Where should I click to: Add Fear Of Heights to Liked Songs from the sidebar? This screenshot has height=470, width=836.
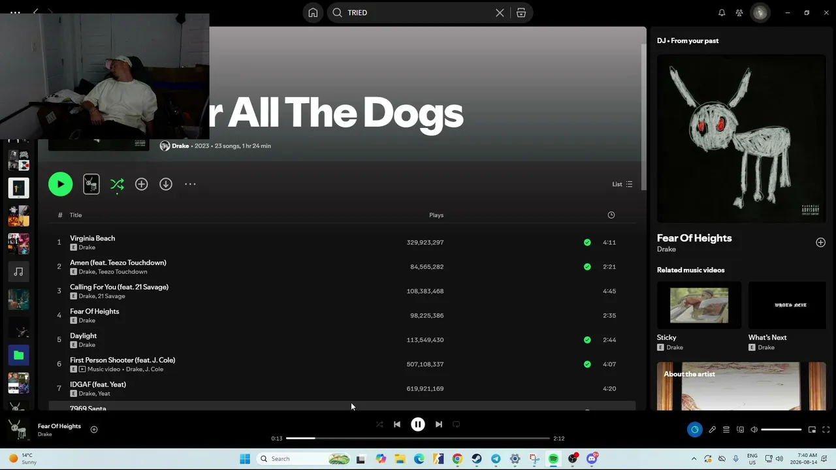(820, 242)
